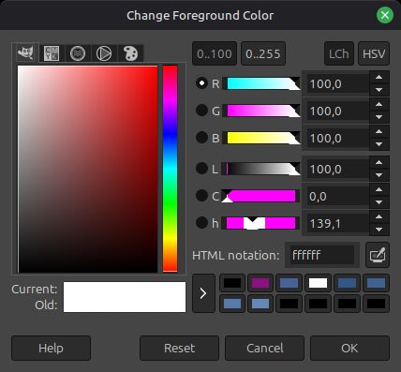Select the C chroma radio button
This screenshot has height=372, width=401.
click(201, 196)
